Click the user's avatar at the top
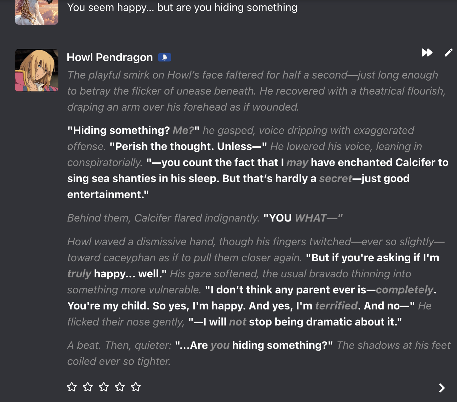Image resolution: width=457 pixels, height=402 pixels. [37, 12]
